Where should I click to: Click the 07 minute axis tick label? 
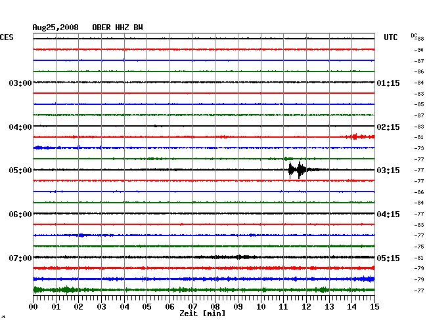tap(192, 307)
